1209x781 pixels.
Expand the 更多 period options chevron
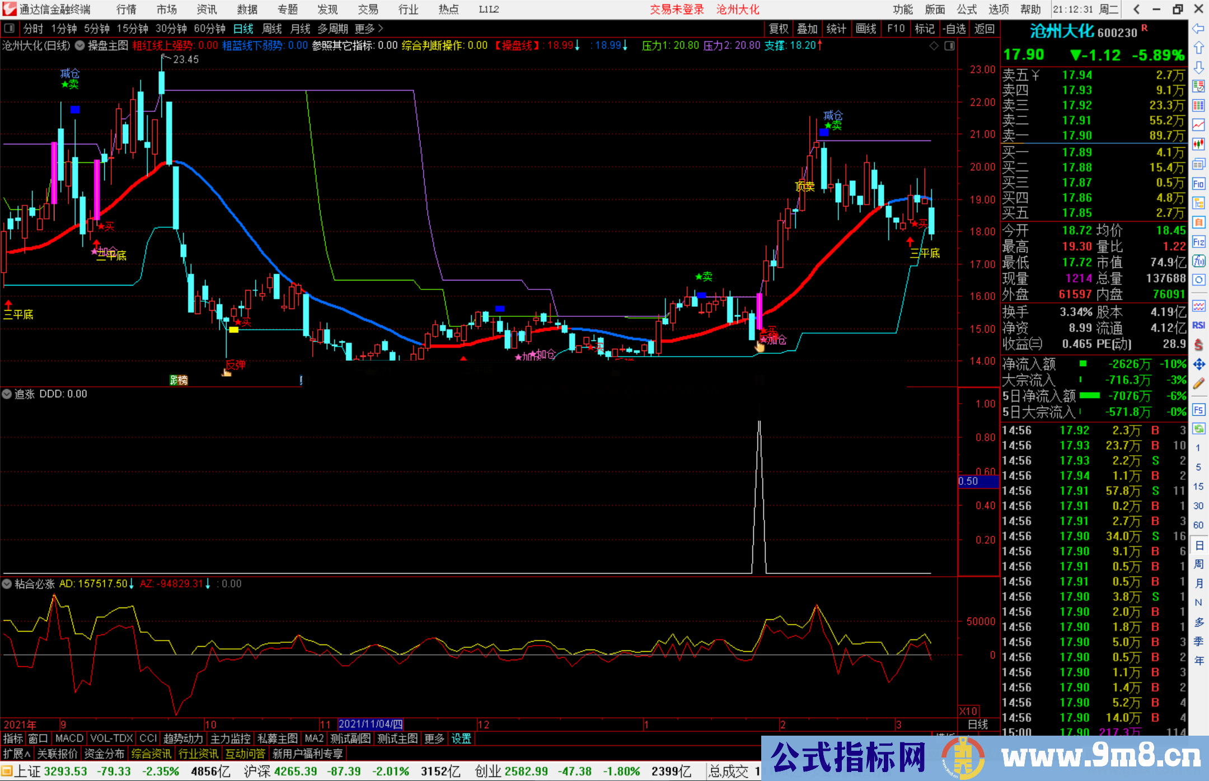pyautogui.click(x=381, y=29)
